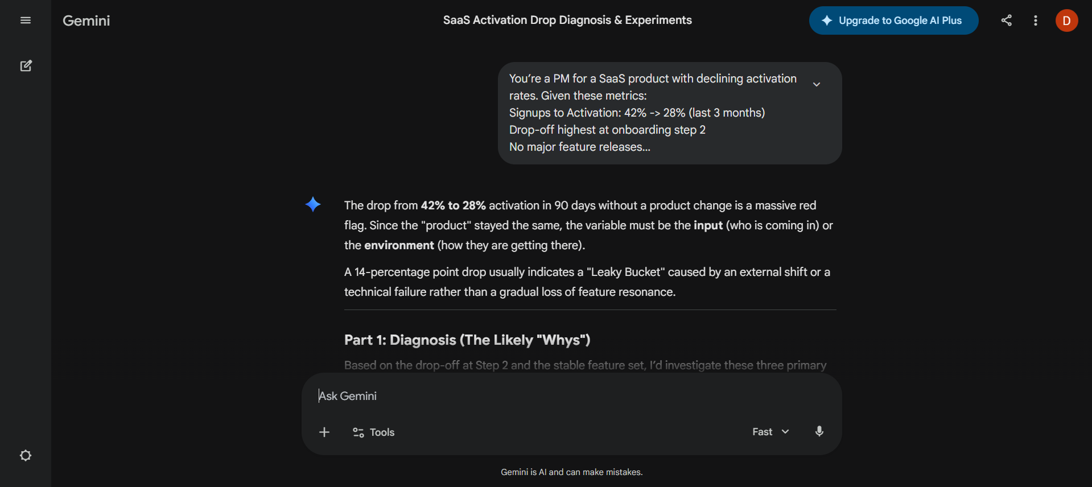
Task: Click the plus icon to add files
Action: 324,432
